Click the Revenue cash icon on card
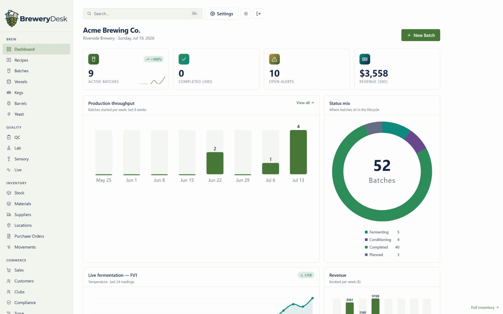Viewport: 503px width, 314px height. 365,59
